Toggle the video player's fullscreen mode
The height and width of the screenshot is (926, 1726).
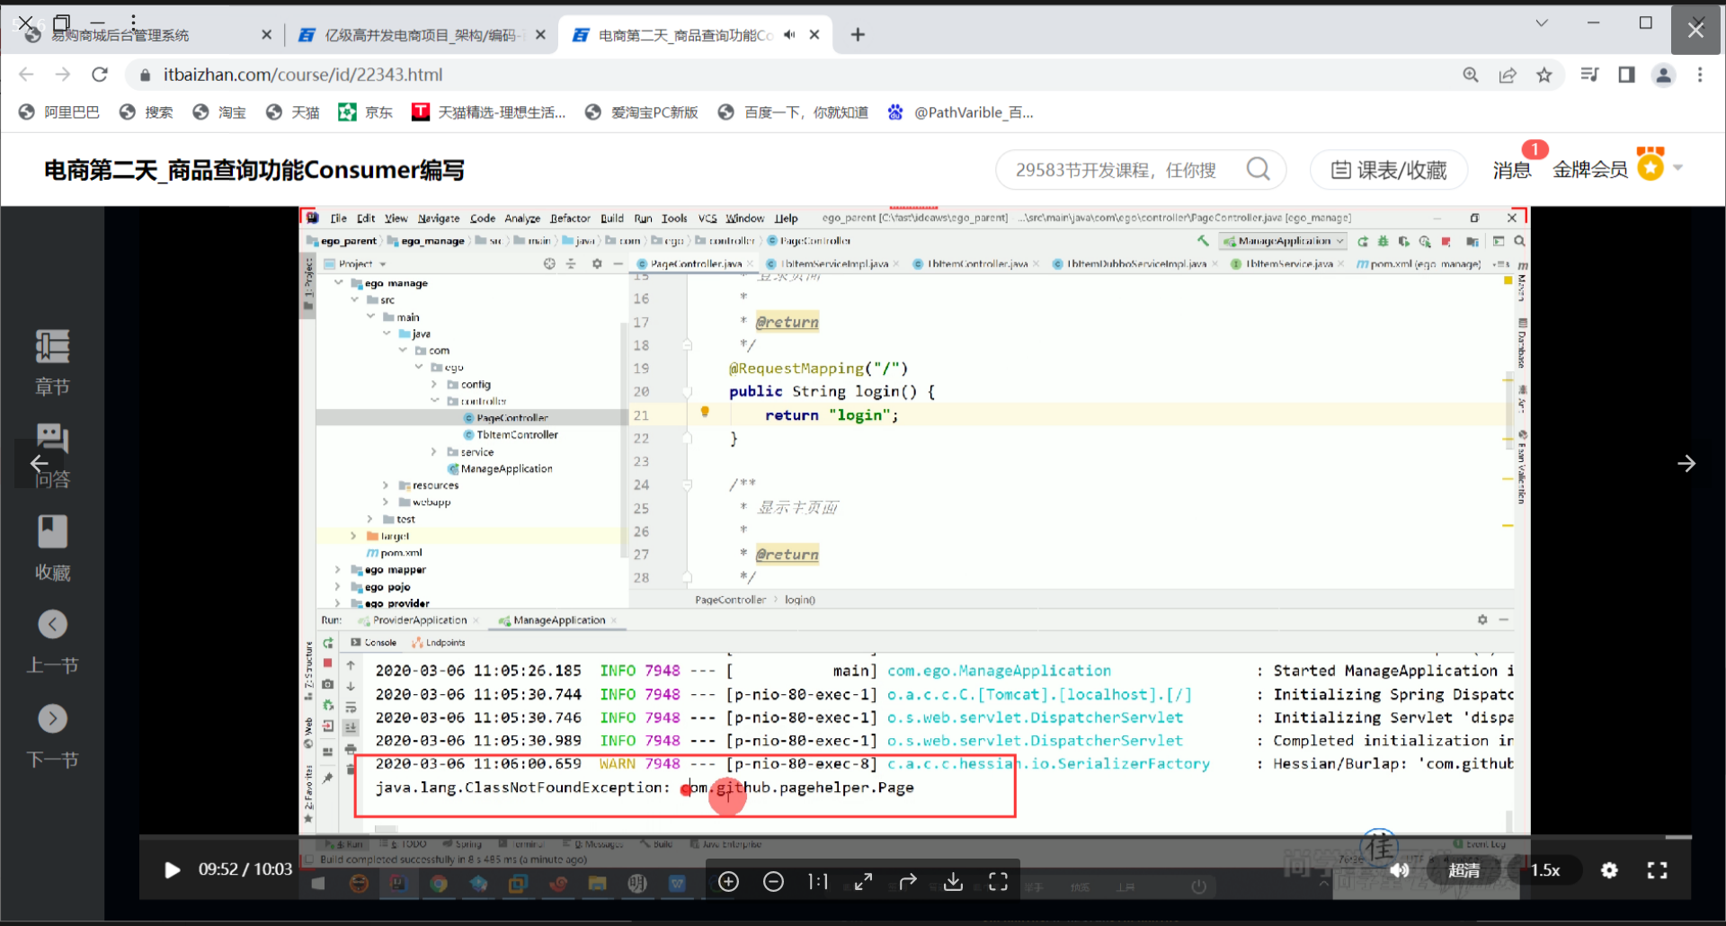click(x=1657, y=869)
